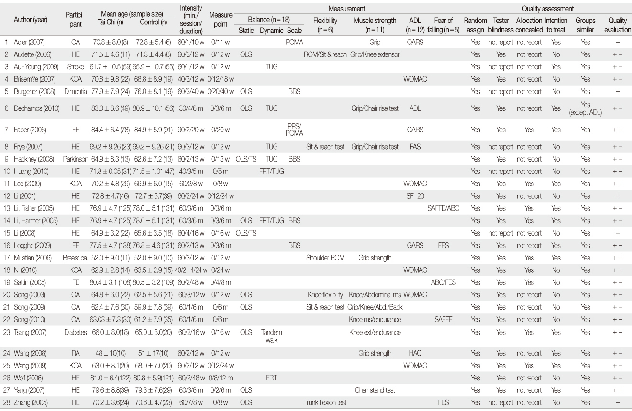The width and height of the screenshot is (632, 411).
Task: Click 0/8/12 m measure point cell
Action: pos(220,378)
